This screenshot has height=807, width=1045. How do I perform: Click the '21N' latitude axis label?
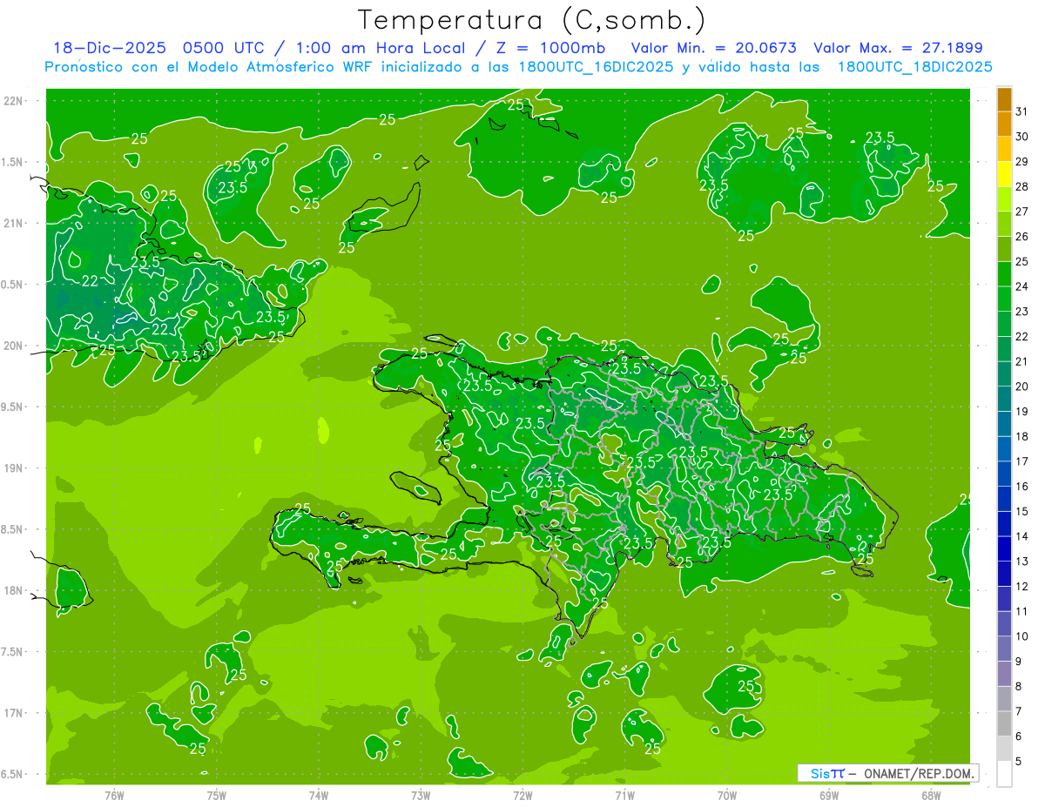point(14,224)
